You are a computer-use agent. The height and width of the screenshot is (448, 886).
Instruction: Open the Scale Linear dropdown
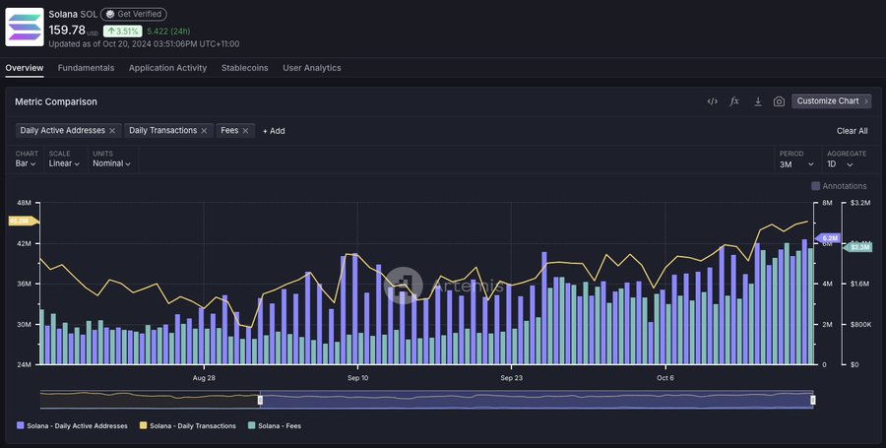pyautogui.click(x=64, y=163)
